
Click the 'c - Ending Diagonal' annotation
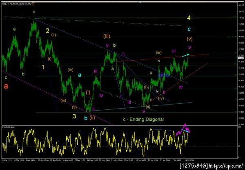tap(143, 120)
